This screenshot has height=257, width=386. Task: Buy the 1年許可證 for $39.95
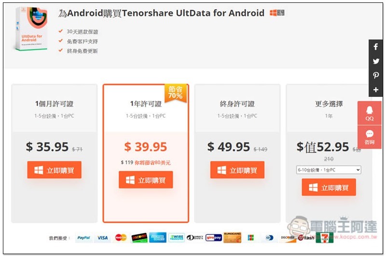pyautogui.click(x=146, y=180)
